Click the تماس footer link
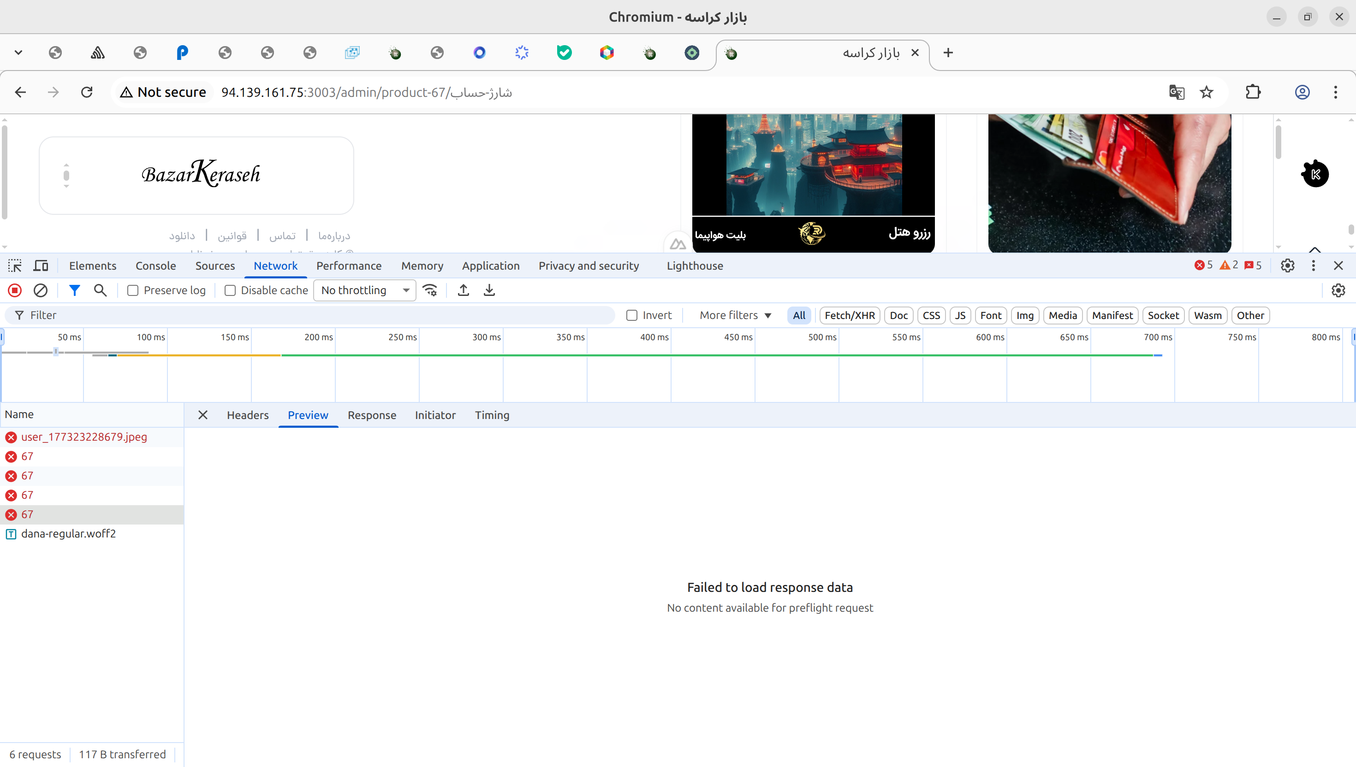Image resolution: width=1356 pixels, height=767 pixels. click(282, 236)
